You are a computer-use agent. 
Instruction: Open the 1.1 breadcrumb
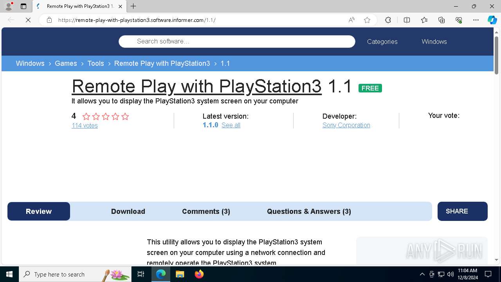tap(225, 63)
